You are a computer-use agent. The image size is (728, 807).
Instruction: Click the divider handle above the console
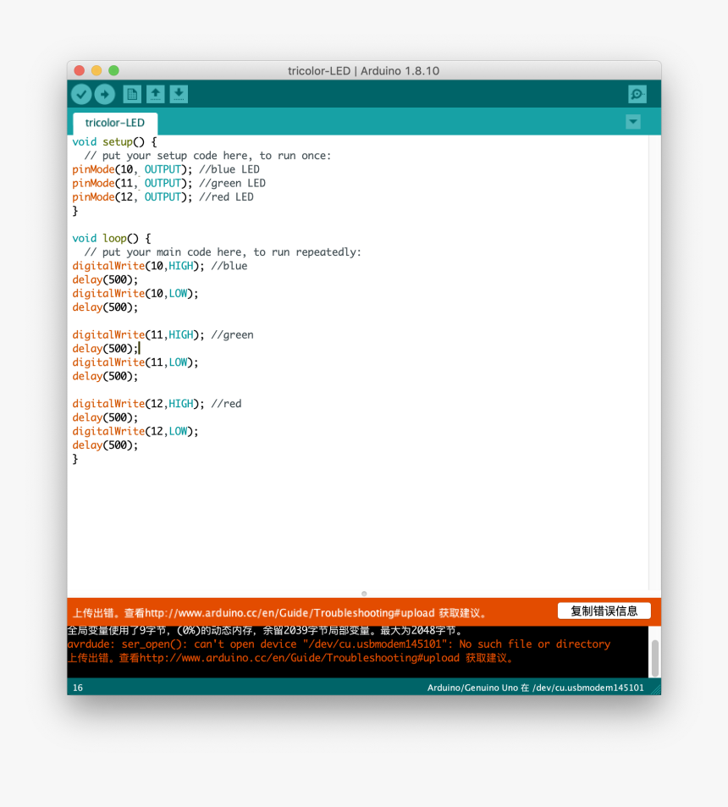coord(364,594)
